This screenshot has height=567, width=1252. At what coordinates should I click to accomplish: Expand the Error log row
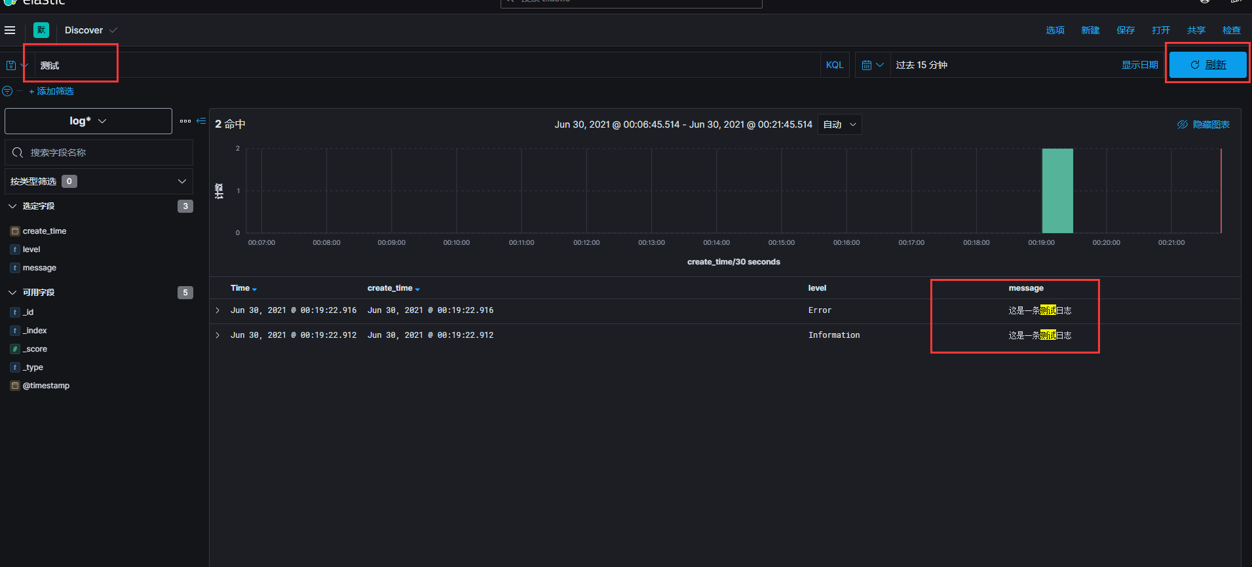[x=218, y=310]
